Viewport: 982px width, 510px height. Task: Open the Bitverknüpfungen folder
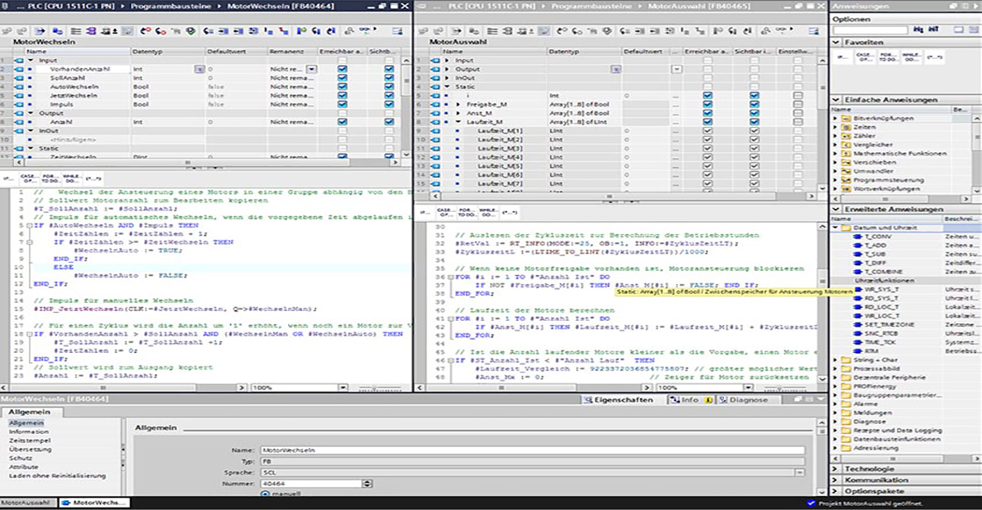pos(836,118)
